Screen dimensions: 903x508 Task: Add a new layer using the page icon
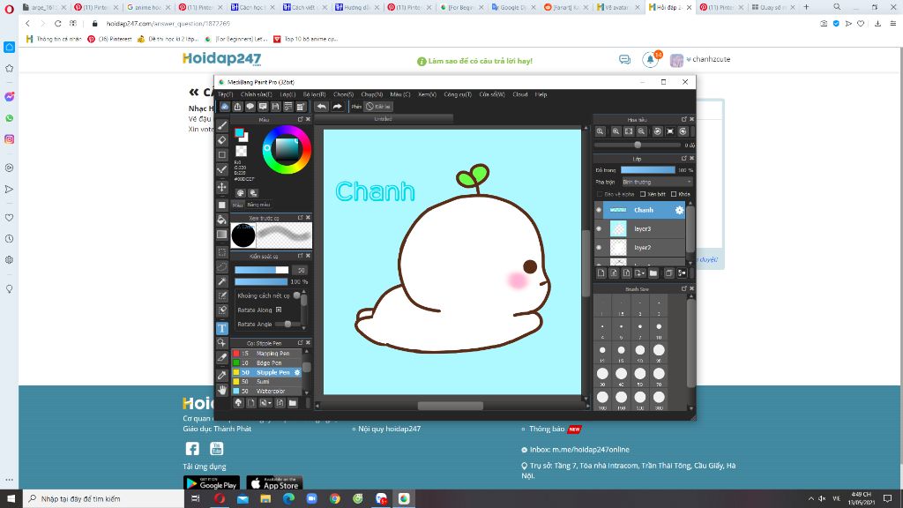601,273
